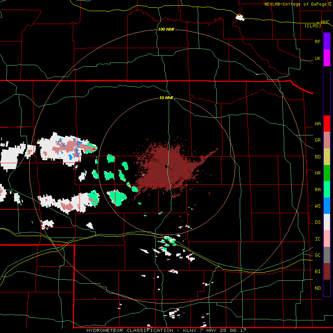Pick the white DS legend swatch

click(x=327, y=222)
